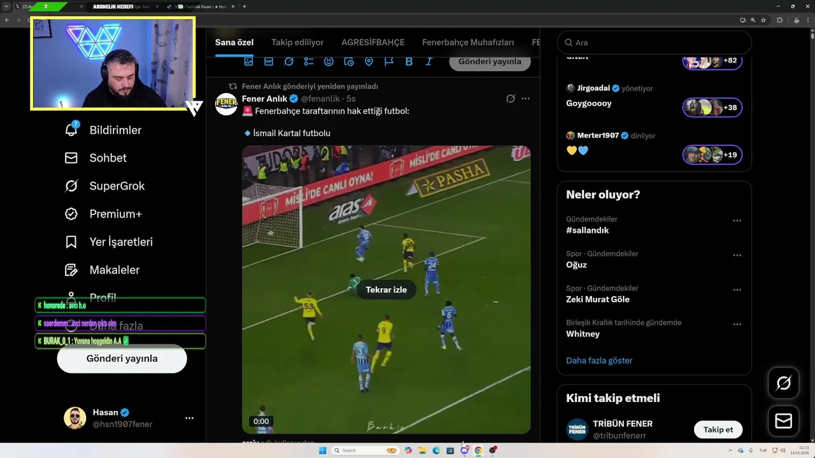Select the Sana özel tab
Viewport: 815px width, 458px height.
click(x=234, y=42)
